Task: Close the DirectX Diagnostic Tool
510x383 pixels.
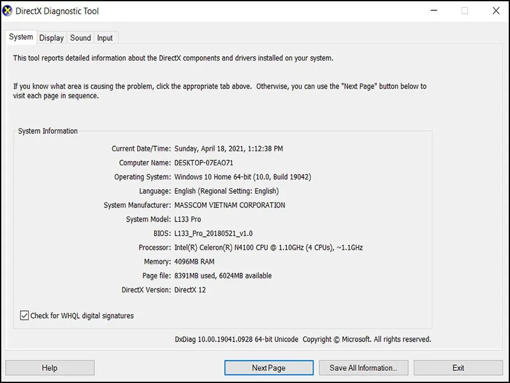Action: (x=496, y=11)
